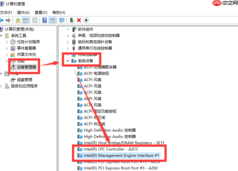Collapse the 系统工具 node
This screenshot has width=238, height=171.
click(1, 36)
